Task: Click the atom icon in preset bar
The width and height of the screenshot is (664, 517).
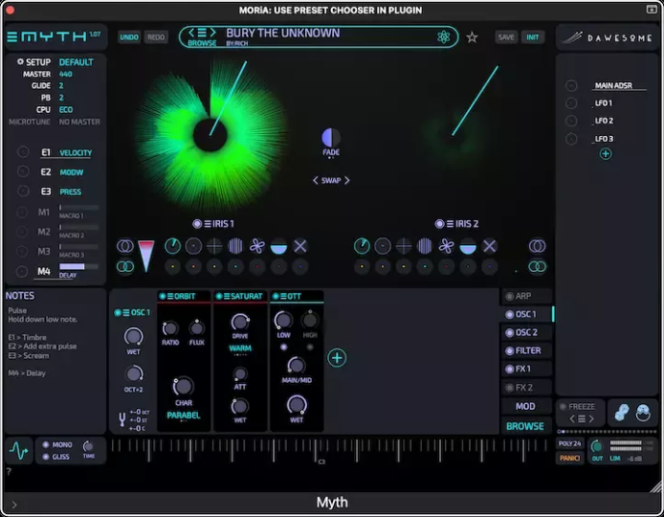Action: point(443,37)
